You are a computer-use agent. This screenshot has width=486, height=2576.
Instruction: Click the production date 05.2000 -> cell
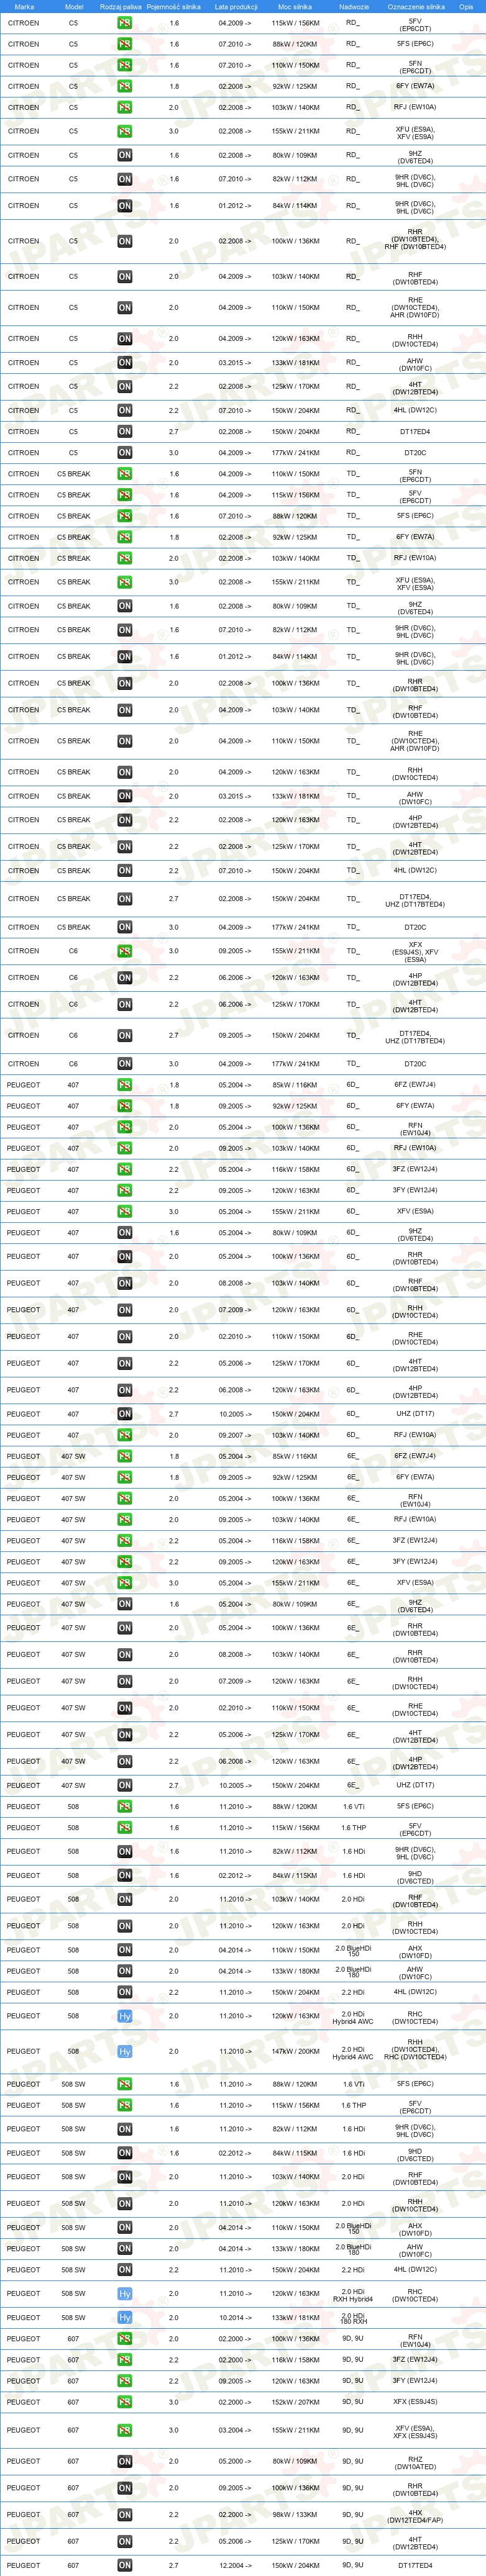[x=235, y=2461]
